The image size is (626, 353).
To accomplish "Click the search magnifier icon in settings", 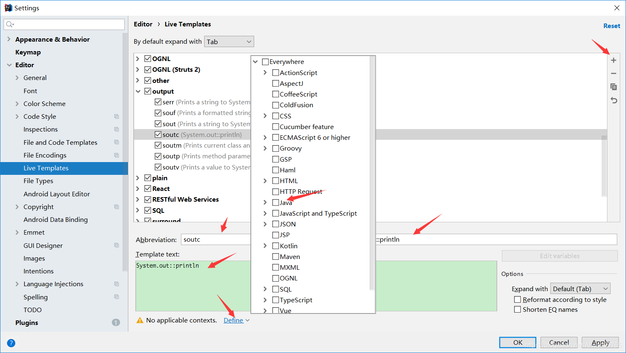I will 9,24.
